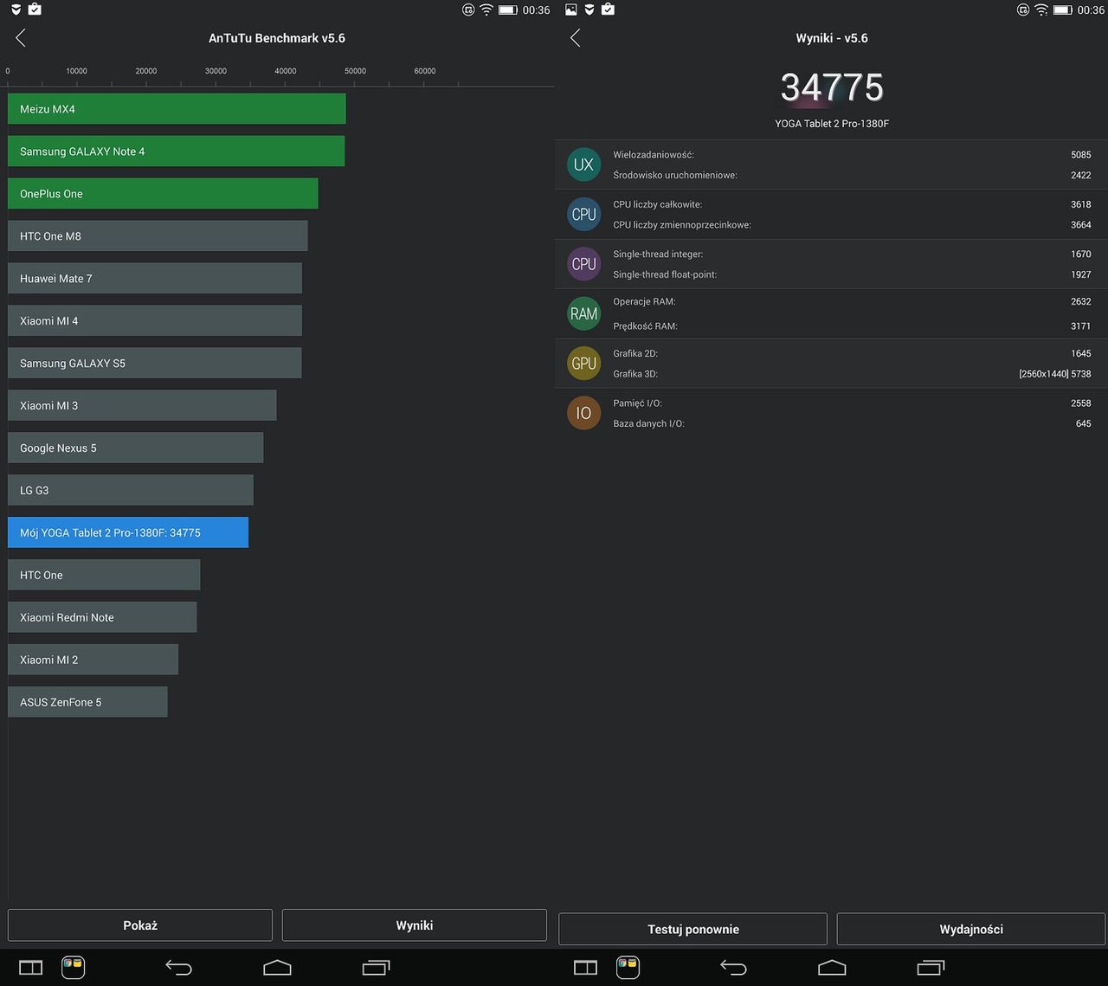Select the Xiaomi MI 3 bar
This screenshot has width=1108, height=986.
tap(142, 406)
